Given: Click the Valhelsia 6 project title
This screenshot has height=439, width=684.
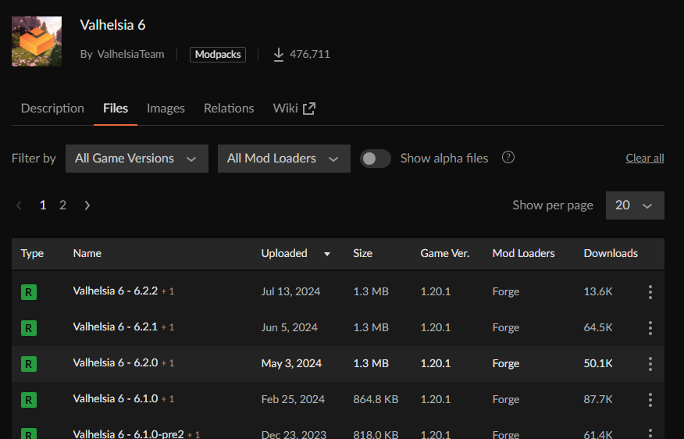Looking at the screenshot, I should (112, 25).
